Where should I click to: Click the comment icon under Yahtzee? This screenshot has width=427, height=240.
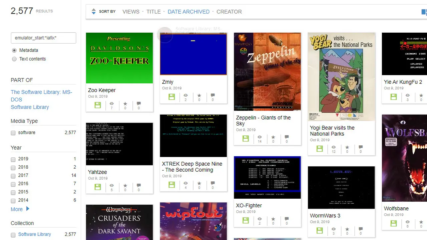139,186
